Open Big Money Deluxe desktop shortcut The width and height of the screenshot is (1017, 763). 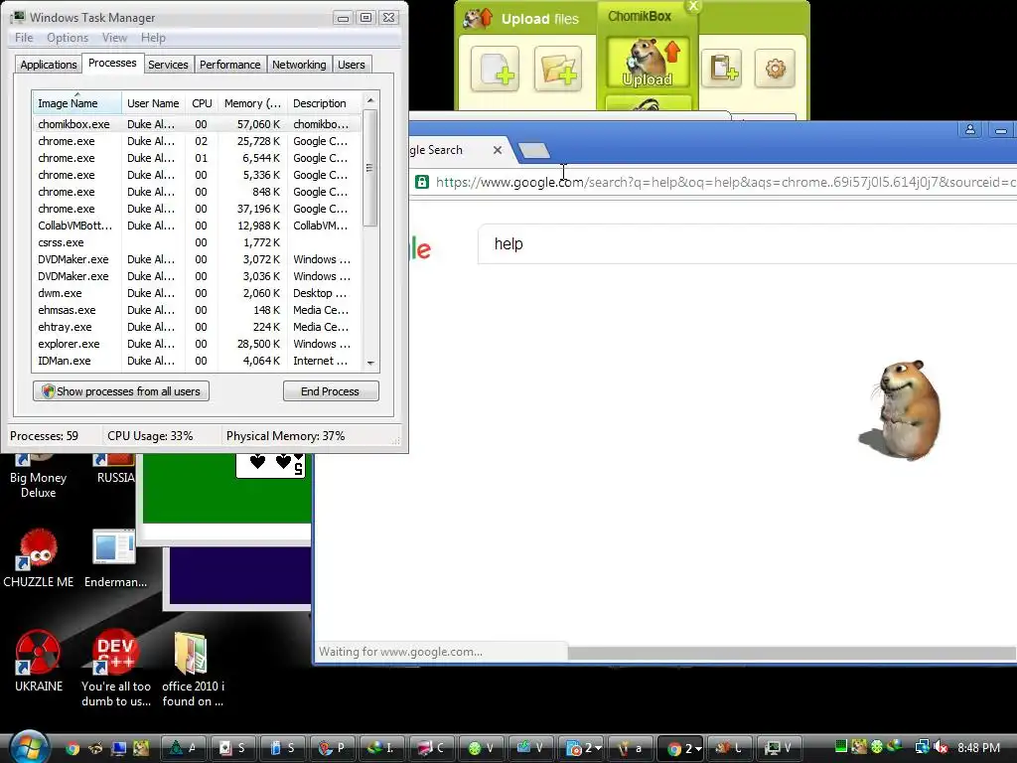point(39,476)
